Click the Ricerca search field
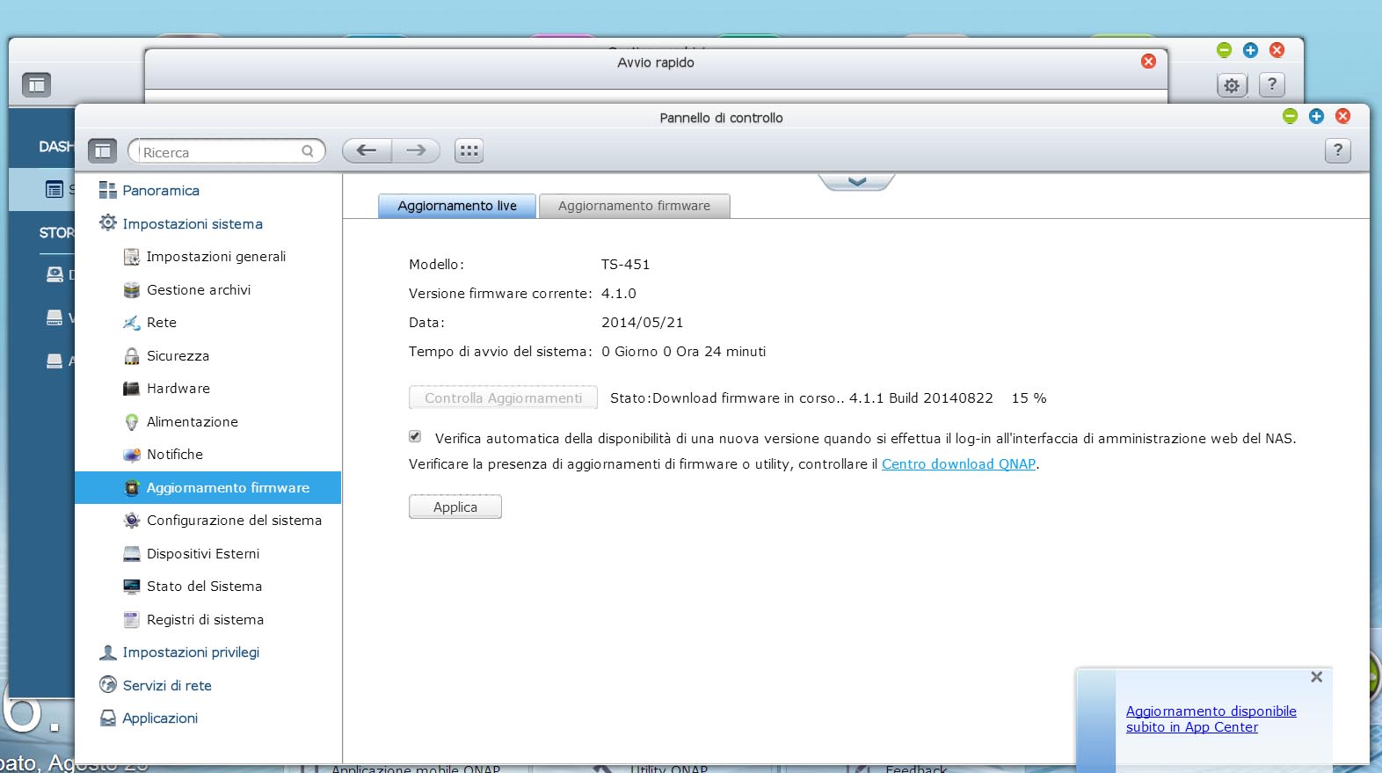 click(x=220, y=152)
